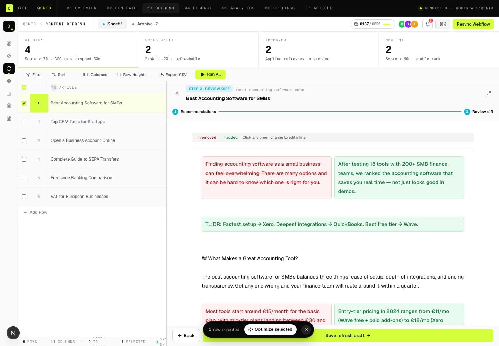
Task: Check the Freelance Banking Comparison row
Action: coord(24,178)
